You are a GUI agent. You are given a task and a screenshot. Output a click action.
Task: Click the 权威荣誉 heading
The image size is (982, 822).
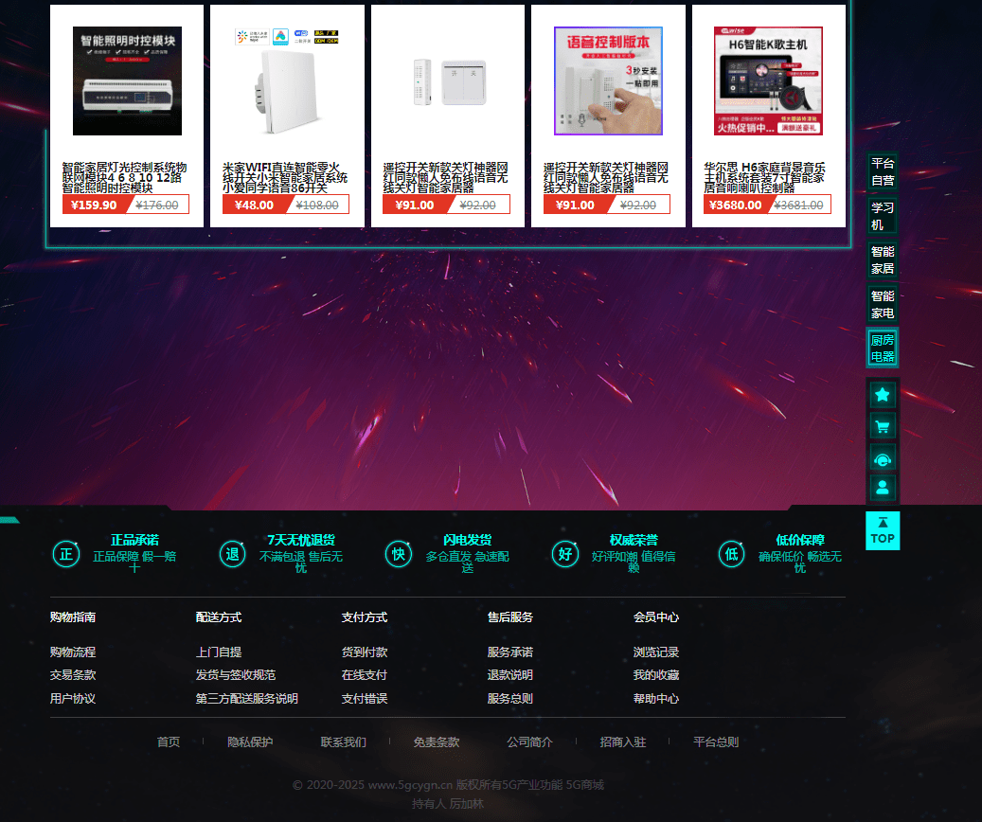point(634,540)
